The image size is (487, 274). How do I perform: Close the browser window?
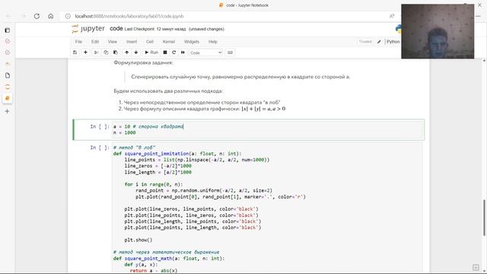(479, 5)
